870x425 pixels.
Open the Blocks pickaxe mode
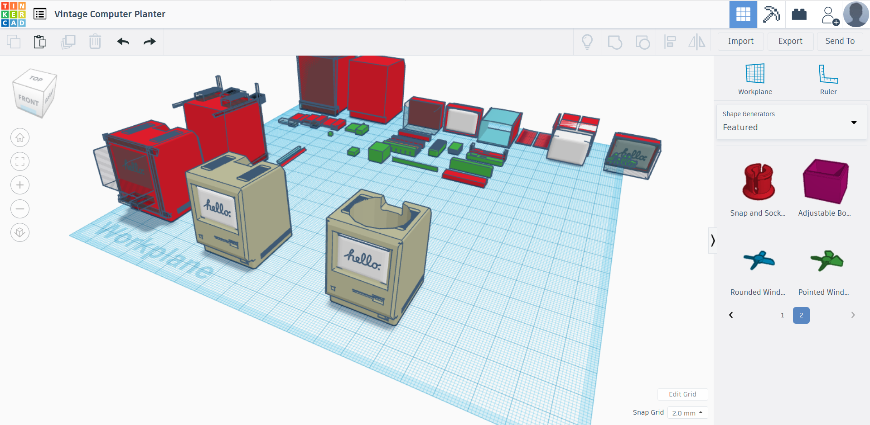point(771,14)
